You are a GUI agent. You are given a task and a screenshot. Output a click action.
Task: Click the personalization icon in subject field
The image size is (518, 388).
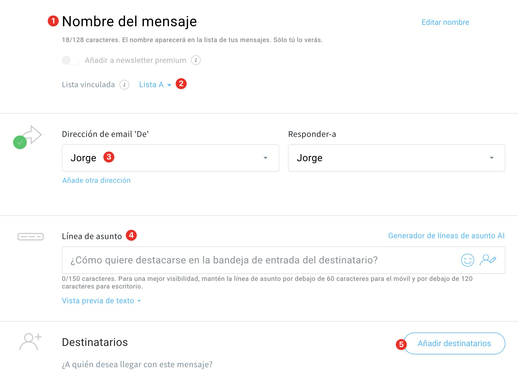(488, 260)
